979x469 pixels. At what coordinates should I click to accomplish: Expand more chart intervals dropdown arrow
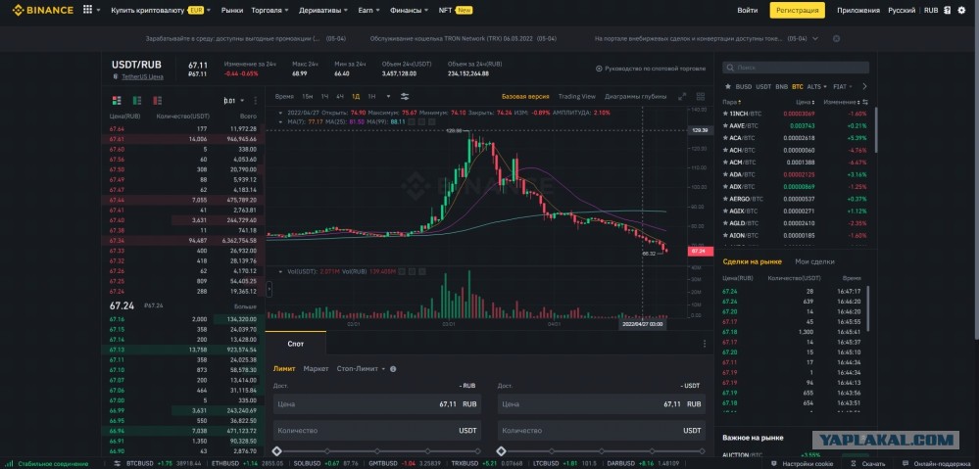click(x=388, y=97)
